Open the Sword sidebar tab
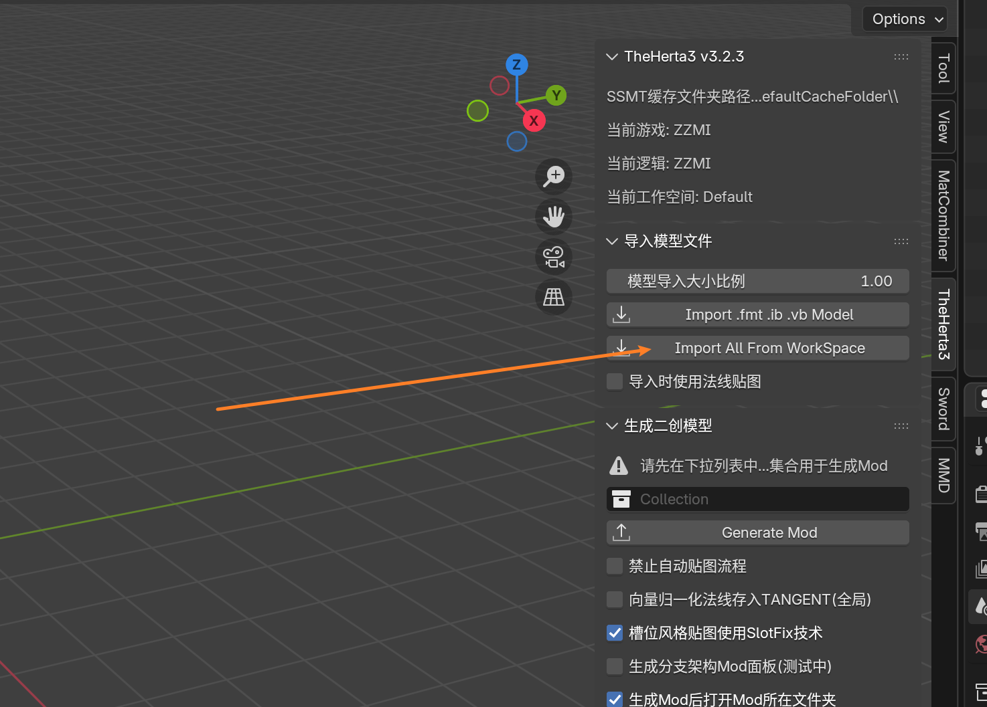Image resolution: width=987 pixels, height=707 pixels. click(943, 409)
